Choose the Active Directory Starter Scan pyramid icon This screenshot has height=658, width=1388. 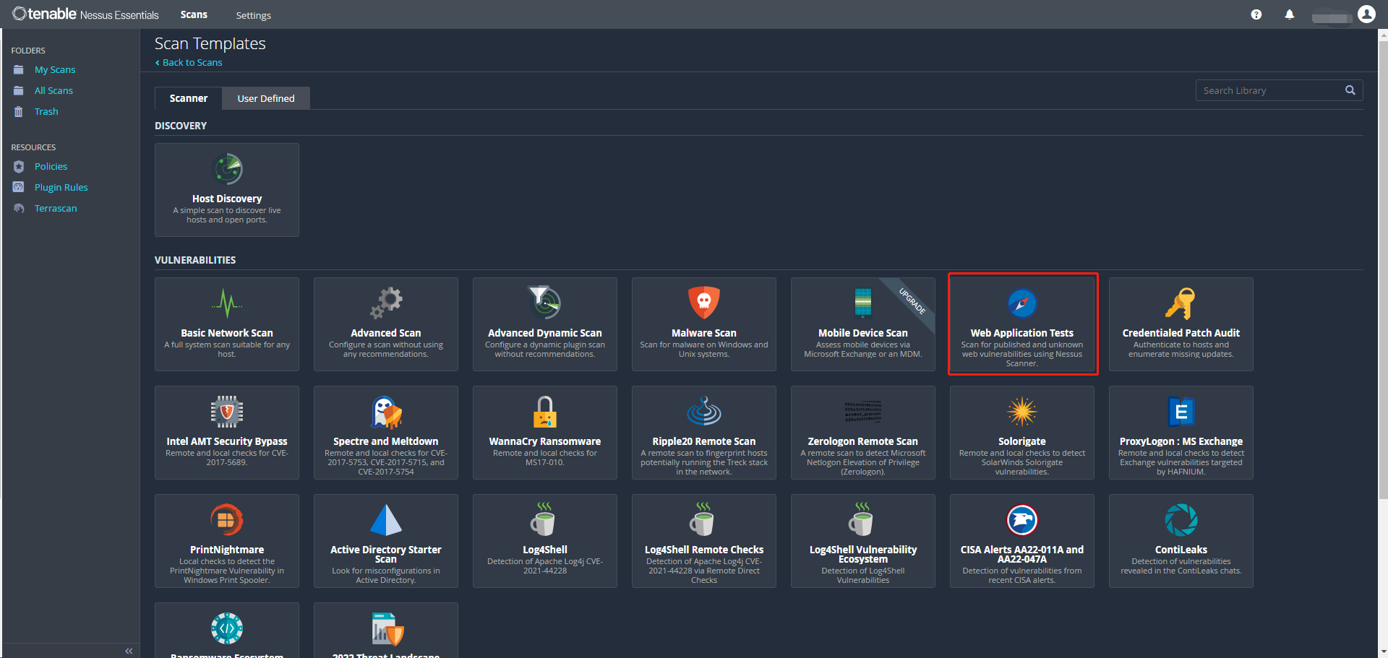(386, 520)
